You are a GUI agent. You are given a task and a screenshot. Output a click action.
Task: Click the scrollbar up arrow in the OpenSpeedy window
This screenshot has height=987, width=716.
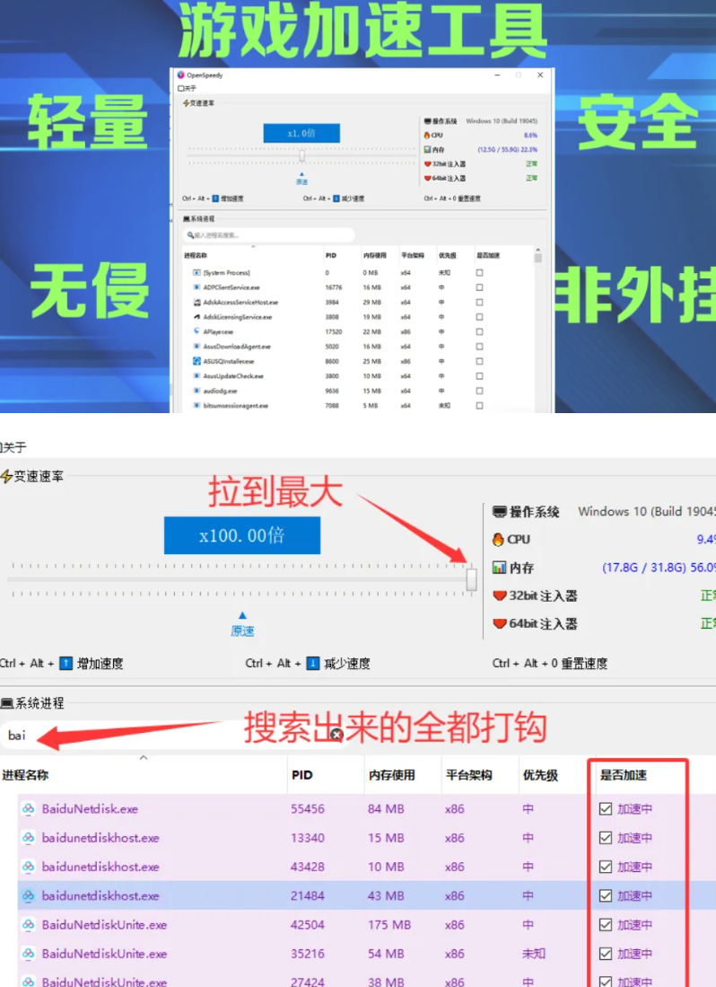tap(537, 250)
